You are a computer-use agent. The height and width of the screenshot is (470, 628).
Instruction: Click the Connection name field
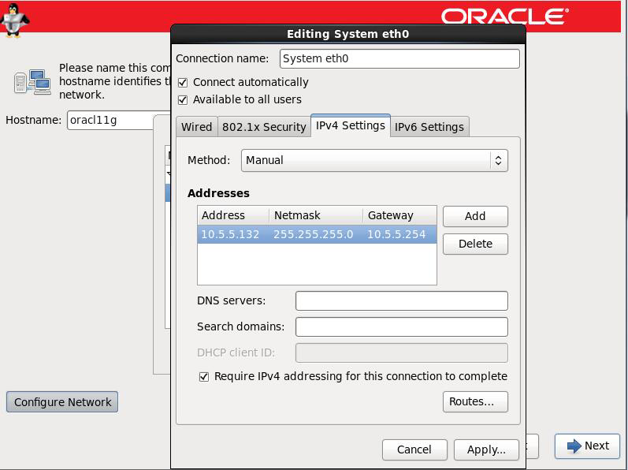pyautogui.click(x=399, y=58)
